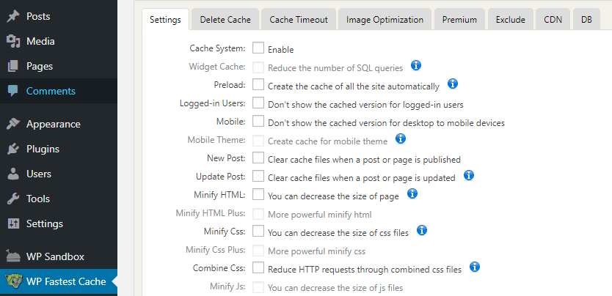Open Pages in the admin menu
The image size is (612, 296).
coord(59,66)
